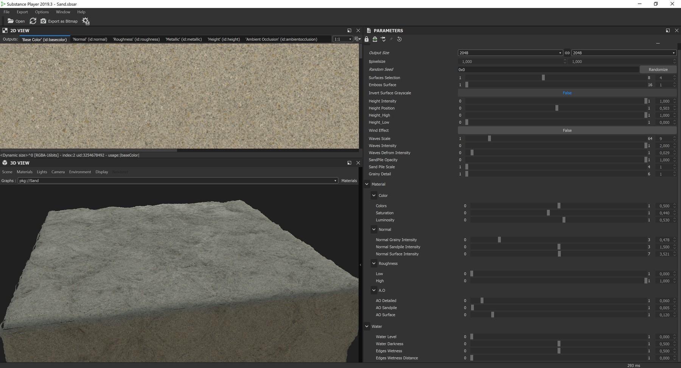Switch to the 'Normal' output tab
The height and width of the screenshot is (368, 681).
pyautogui.click(x=90, y=39)
